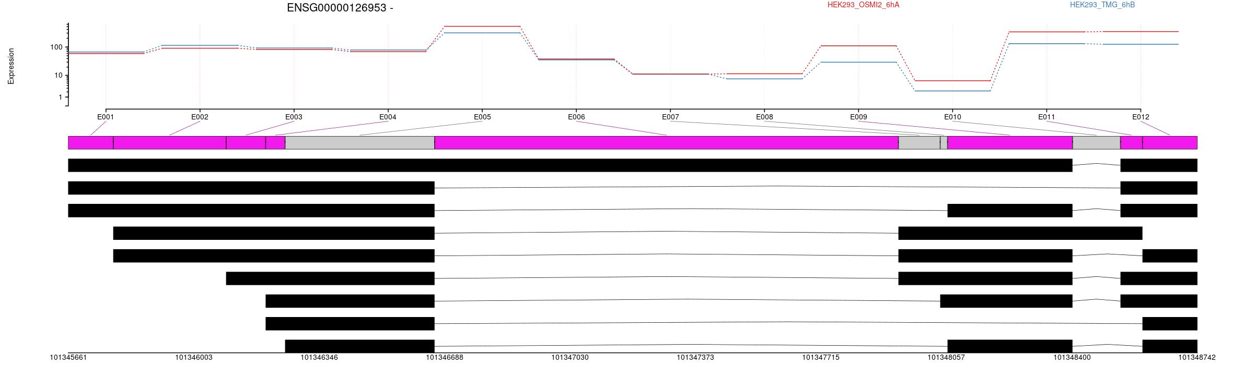Click the y-axis value 10
Screen dimensions: 1254x365
[x=58, y=76]
